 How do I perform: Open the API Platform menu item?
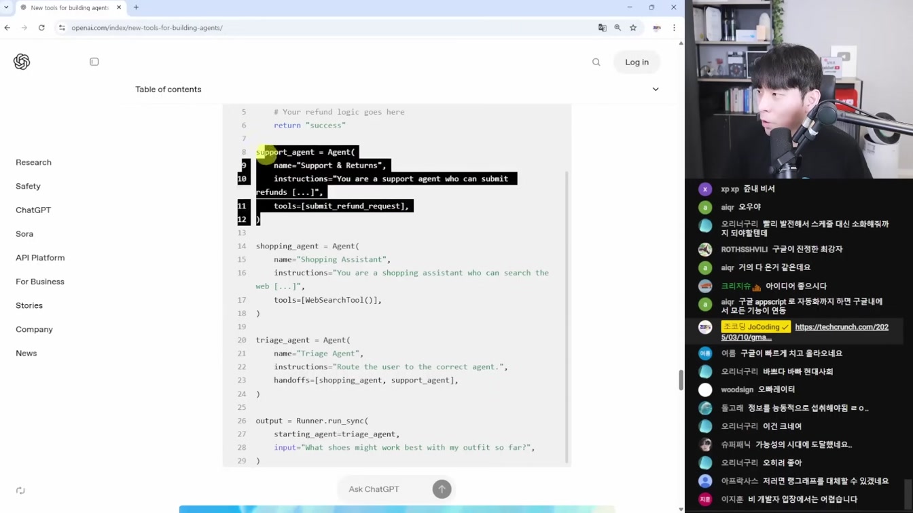40,258
